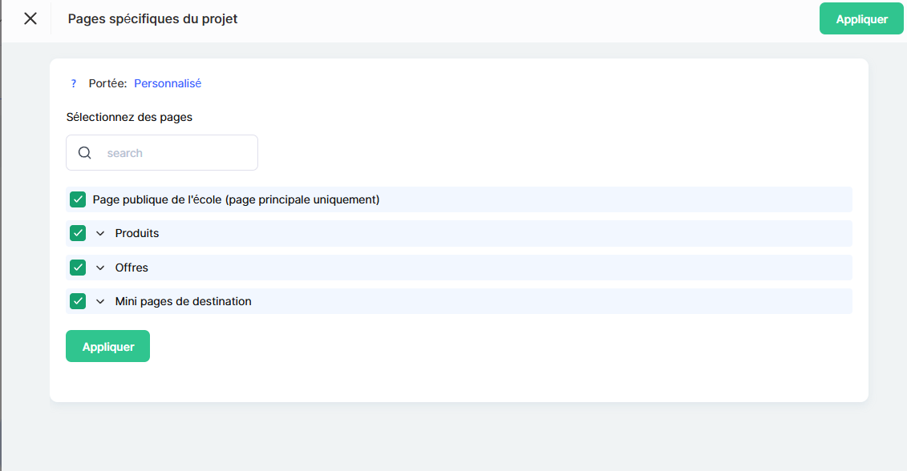The width and height of the screenshot is (907, 471).
Task: Click the Portée label text
Action: coord(107,83)
